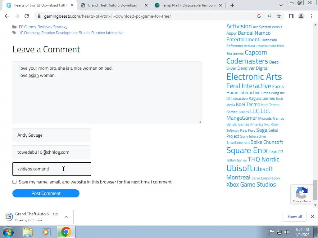
Task: Open the Xbox Game Studios tag
Action: click(x=251, y=185)
